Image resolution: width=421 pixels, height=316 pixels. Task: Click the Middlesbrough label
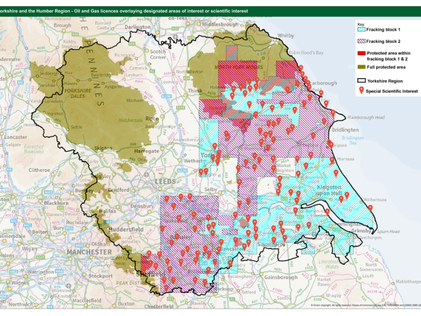(x=220, y=24)
